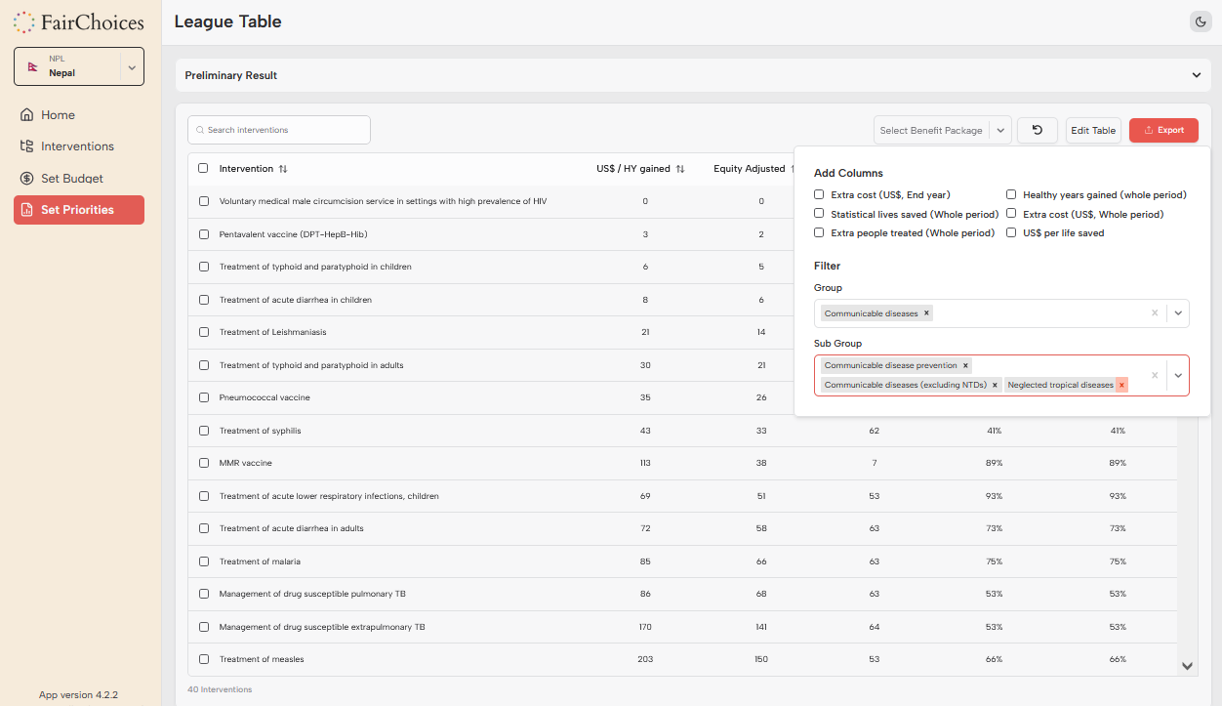This screenshot has height=706, width=1222.
Task: Remove Communicable disease prevention tag
Action: pos(965,365)
